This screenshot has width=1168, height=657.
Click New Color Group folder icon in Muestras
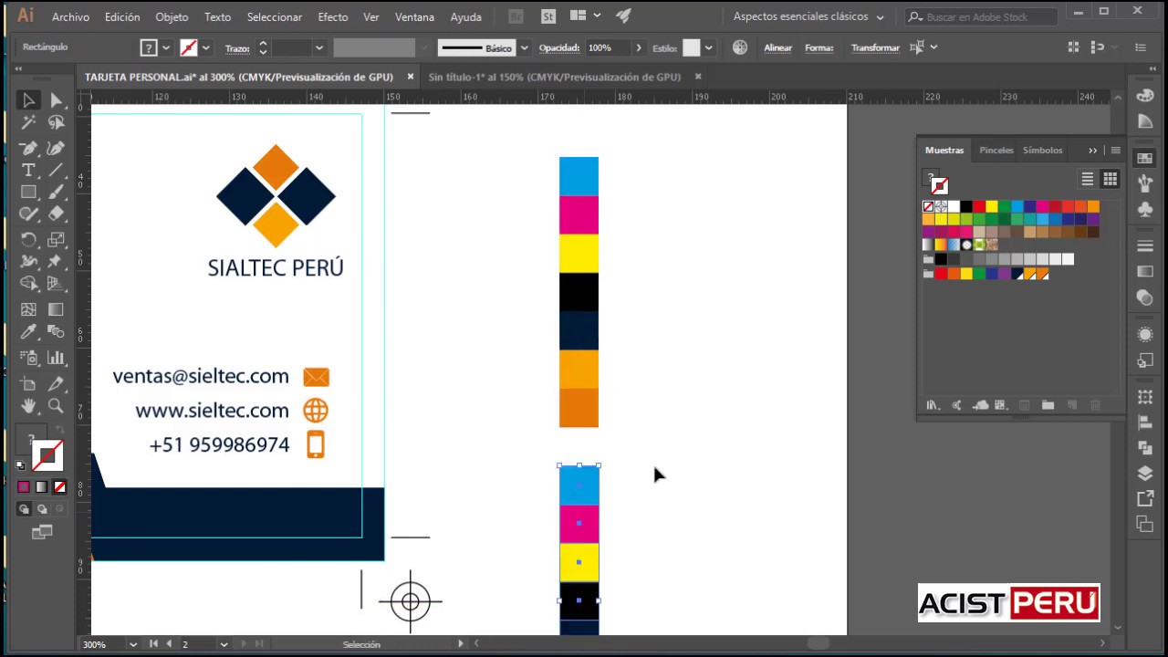coord(1048,405)
